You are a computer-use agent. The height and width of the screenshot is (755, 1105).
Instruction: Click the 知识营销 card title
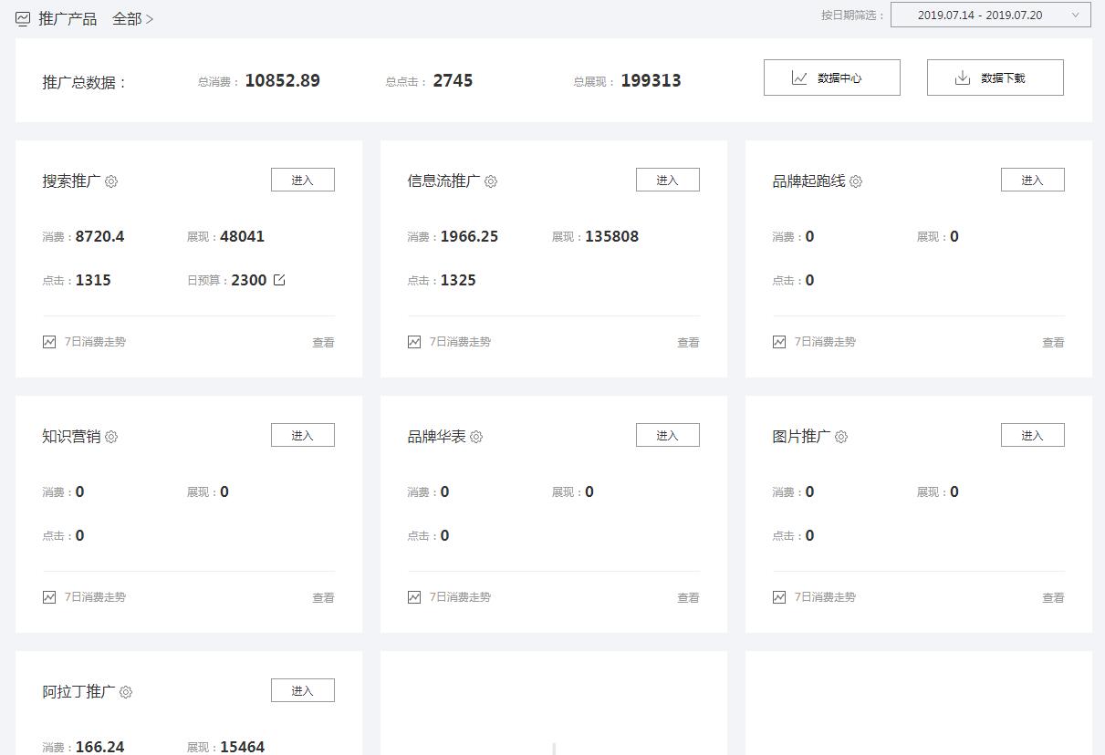pyautogui.click(x=71, y=437)
